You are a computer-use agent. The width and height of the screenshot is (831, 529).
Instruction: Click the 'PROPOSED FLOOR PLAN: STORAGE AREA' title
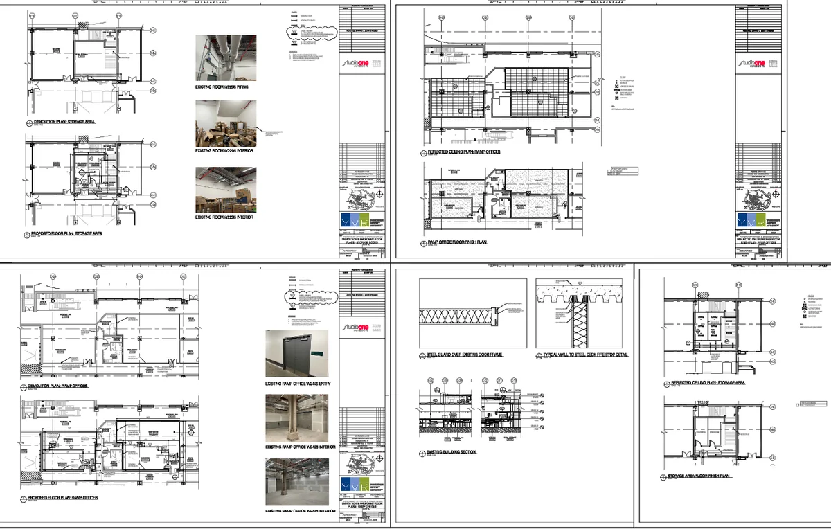coord(68,234)
